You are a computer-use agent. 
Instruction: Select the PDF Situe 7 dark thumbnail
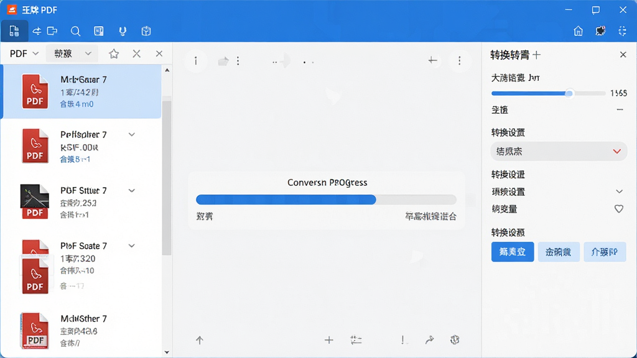click(x=35, y=201)
